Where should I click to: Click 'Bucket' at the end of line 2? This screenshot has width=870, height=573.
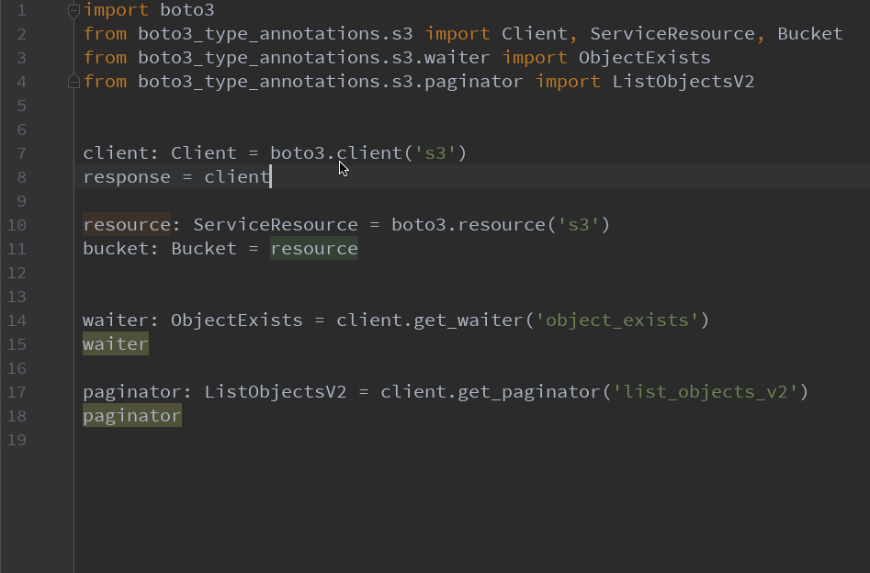810,34
